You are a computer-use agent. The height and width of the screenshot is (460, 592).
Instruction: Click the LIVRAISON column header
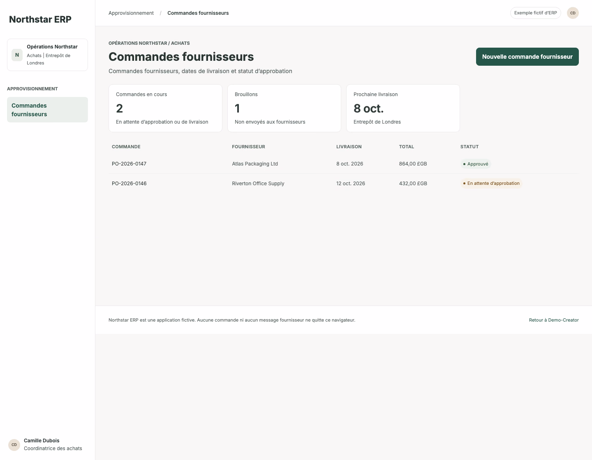(x=349, y=147)
